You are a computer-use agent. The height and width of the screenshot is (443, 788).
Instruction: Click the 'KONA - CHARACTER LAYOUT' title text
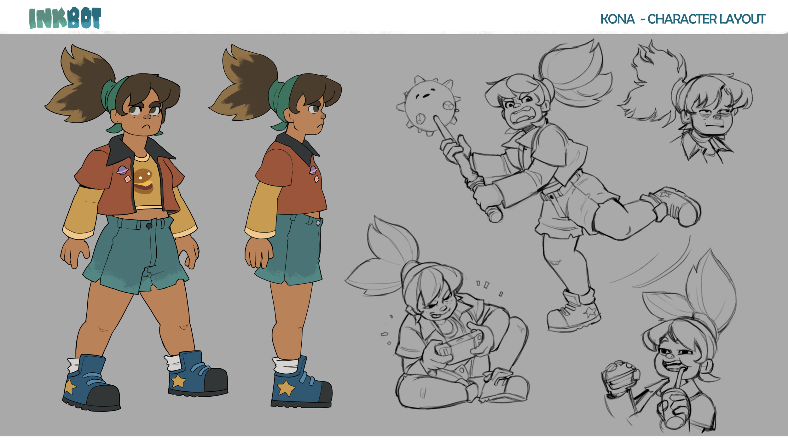pos(683,19)
